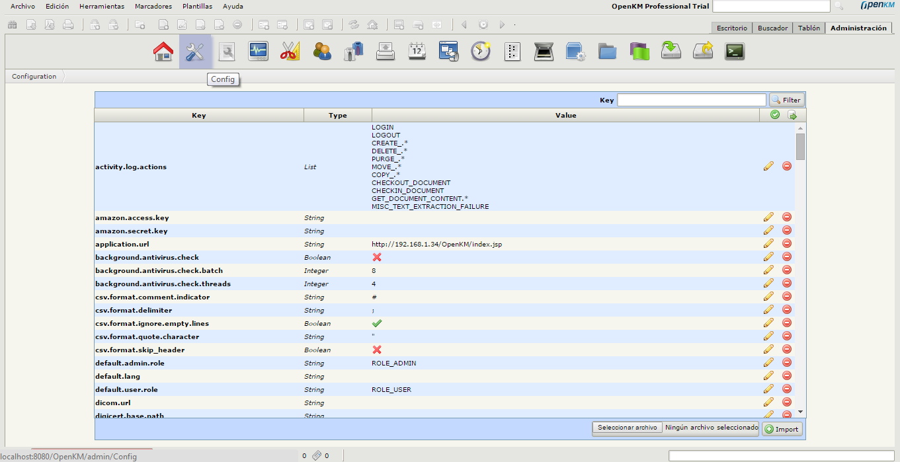
Task: Switch to the Escritorio tab
Action: pyautogui.click(x=731, y=28)
